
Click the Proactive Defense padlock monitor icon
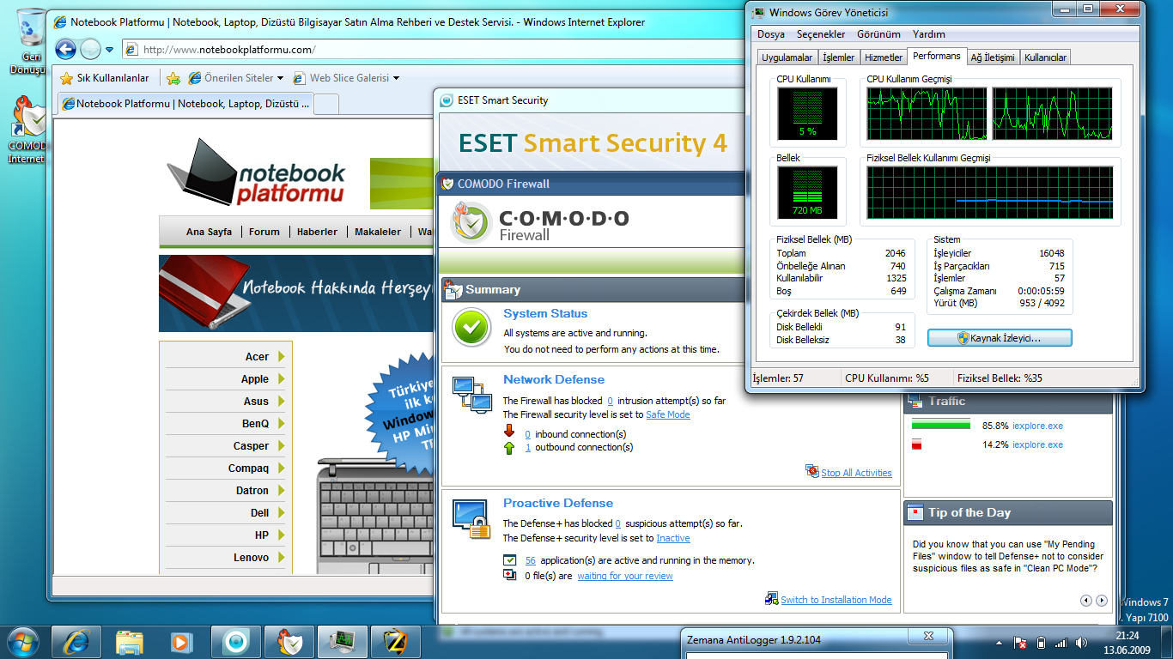coord(471,518)
